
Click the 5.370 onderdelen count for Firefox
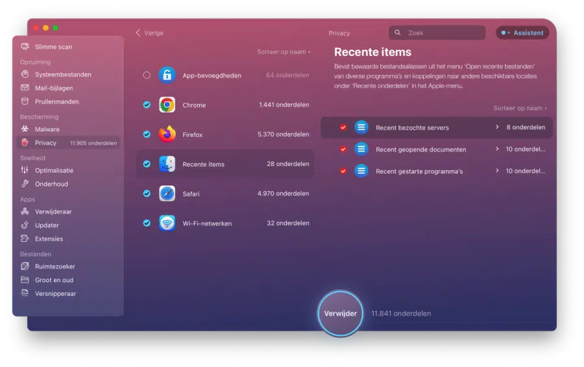pos(283,134)
